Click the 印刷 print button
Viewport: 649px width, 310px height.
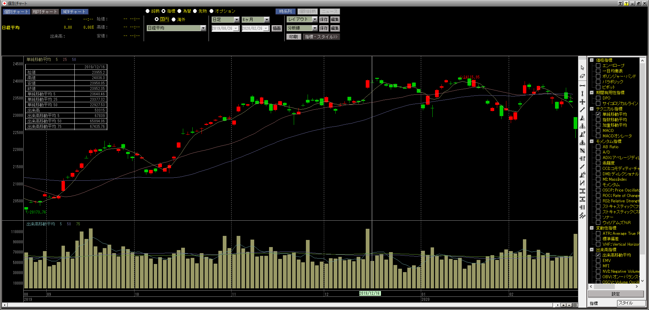pos(293,37)
